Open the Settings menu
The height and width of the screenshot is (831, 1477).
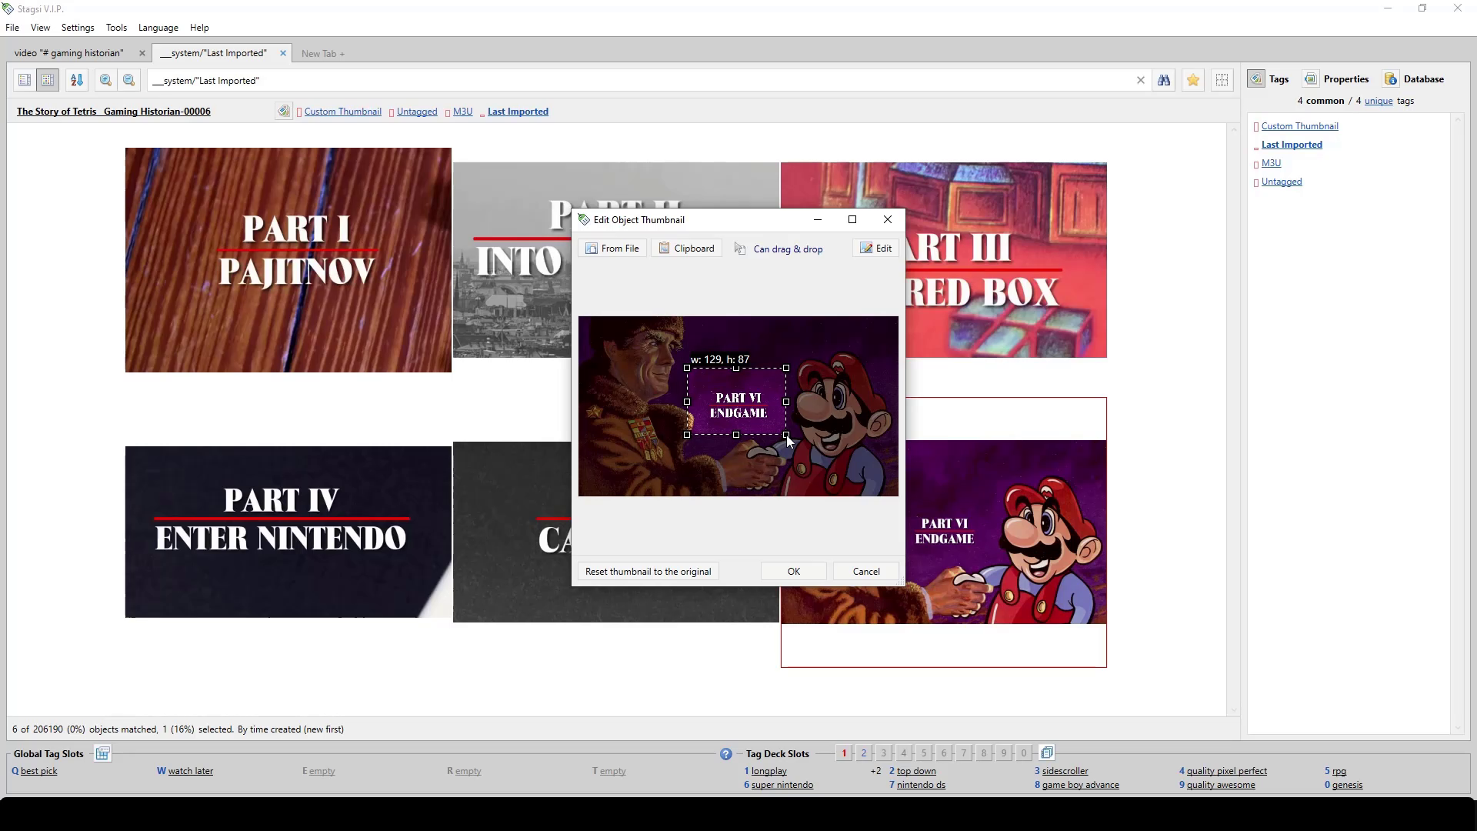[78, 28]
